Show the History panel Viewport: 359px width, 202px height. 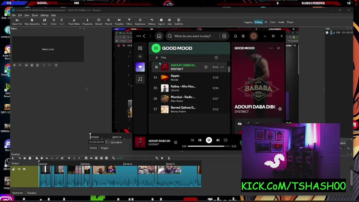point(152,22)
